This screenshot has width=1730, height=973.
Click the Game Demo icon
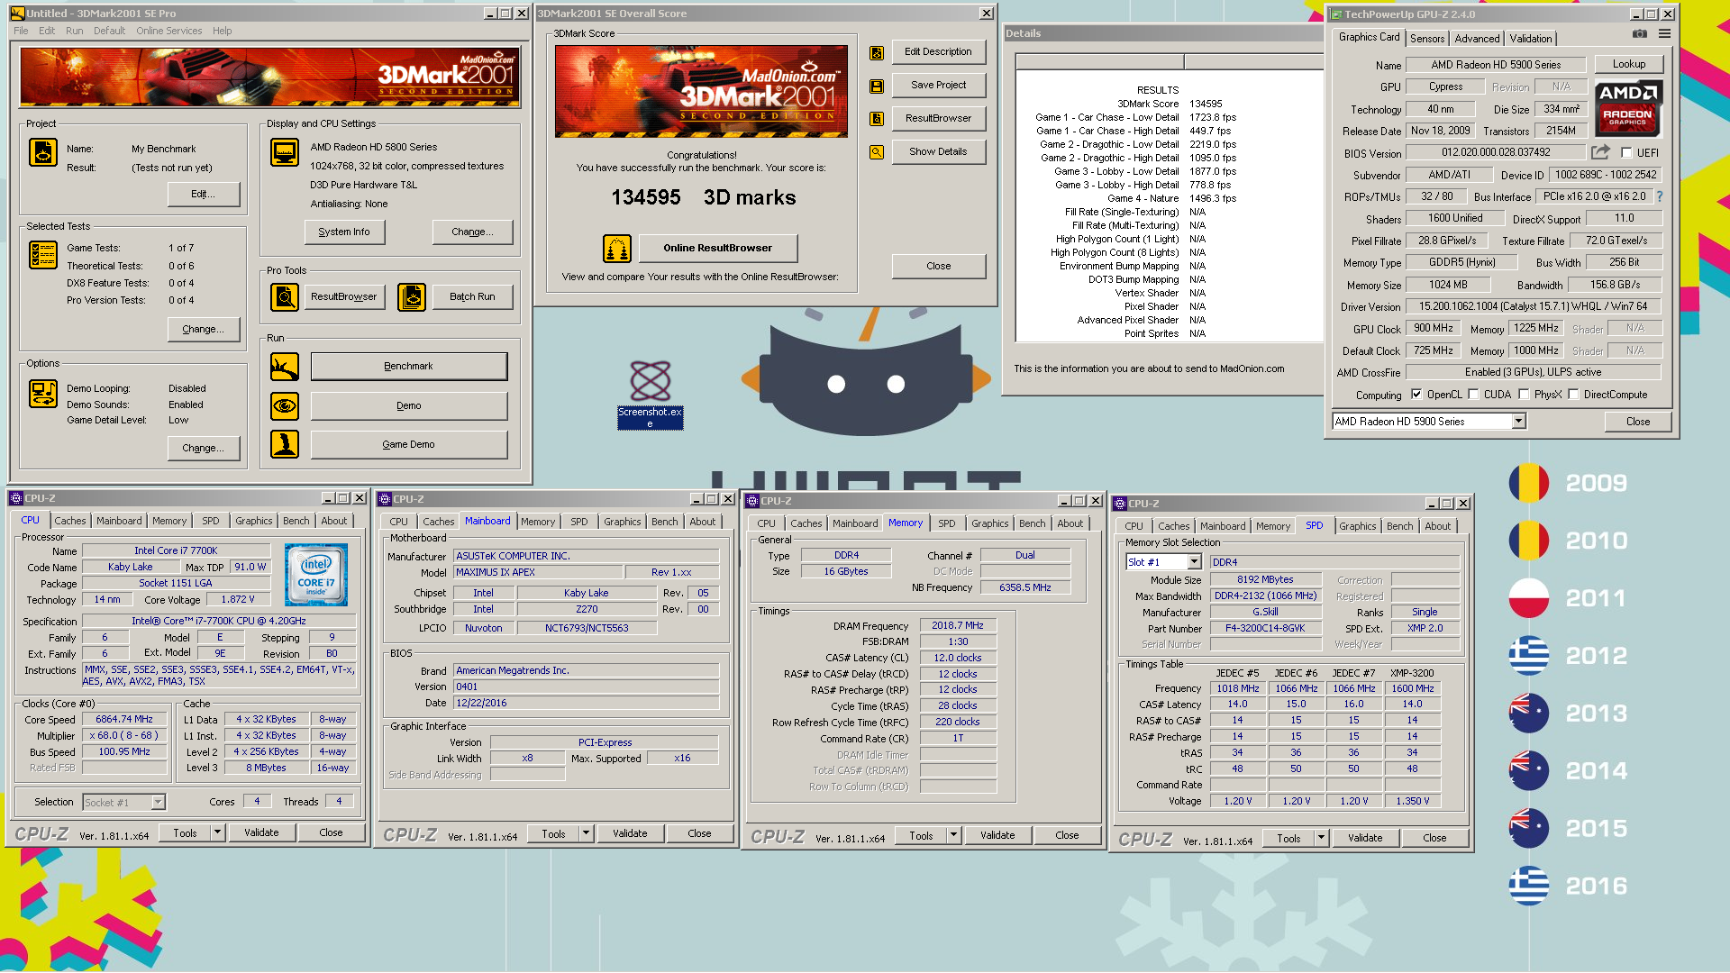(285, 444)
